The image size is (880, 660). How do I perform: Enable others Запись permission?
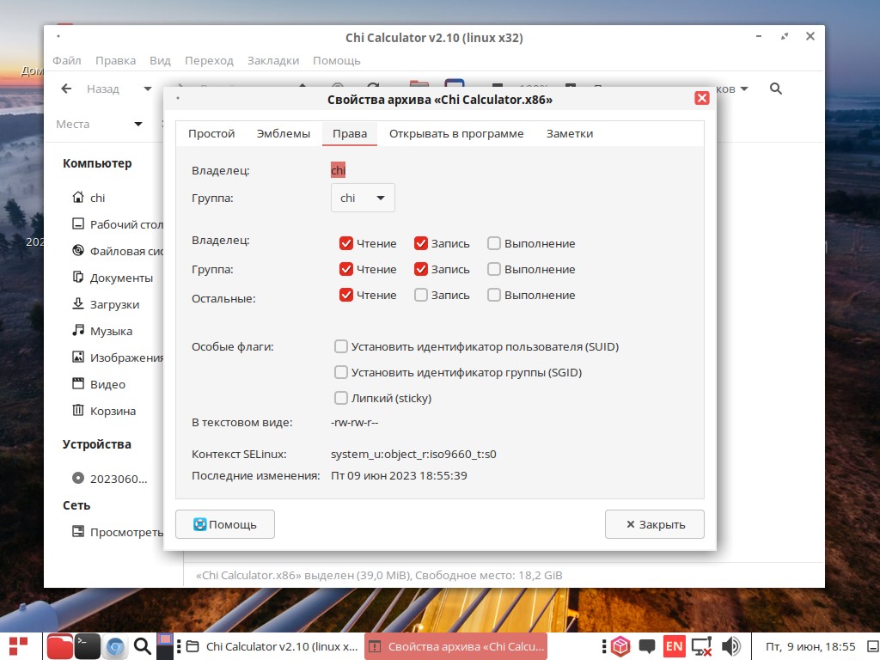pos(421,295)
